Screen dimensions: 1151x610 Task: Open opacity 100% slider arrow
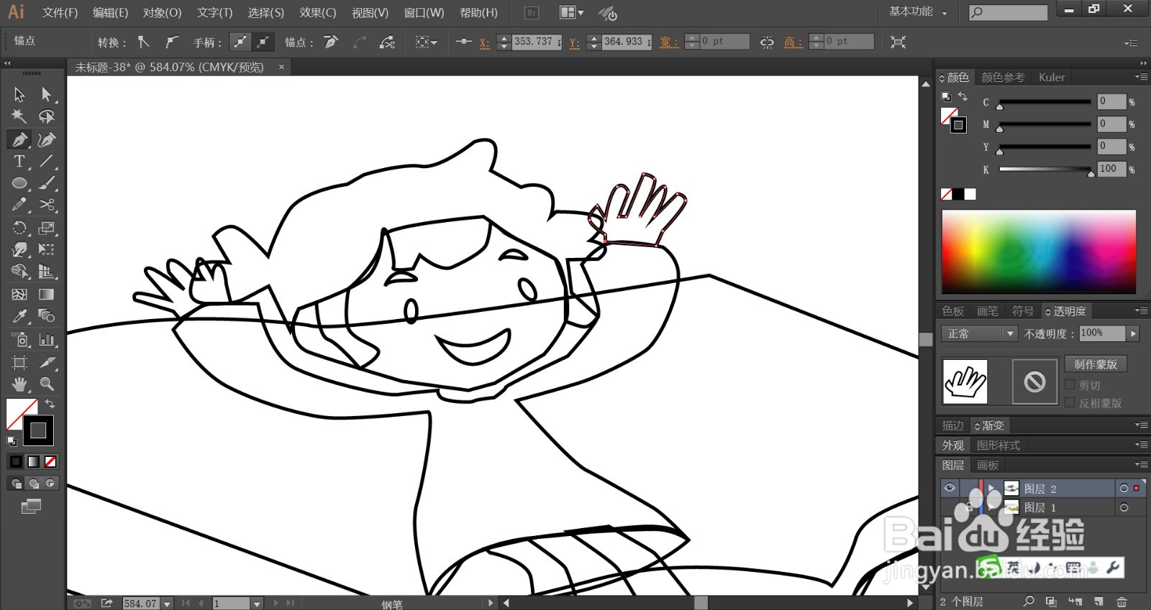pyautogui.click(x=1133, y=333)
